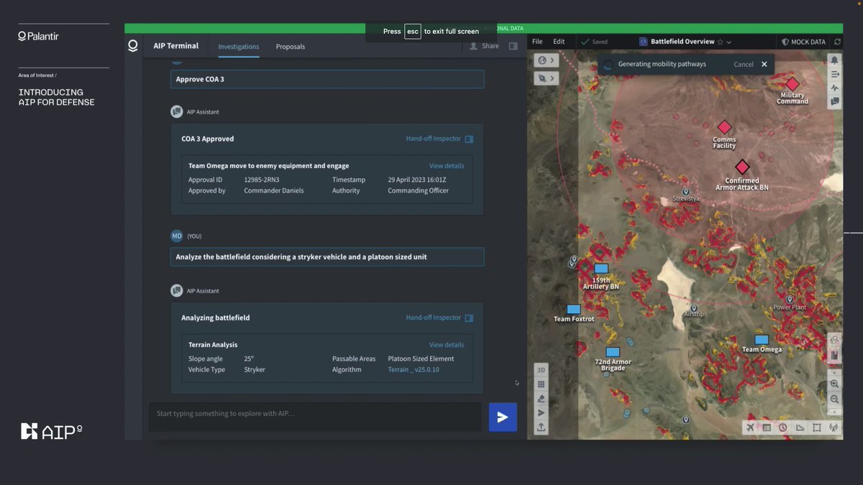This screenshot has height=485, width=863.
Task: Click the upload/export icon on map toolbar
Action: (542, 427)
